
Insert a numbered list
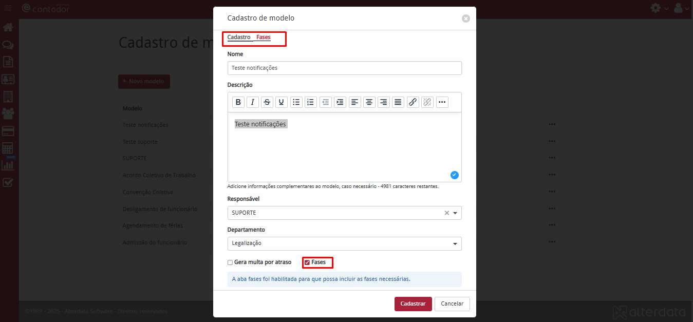[310, 102]
